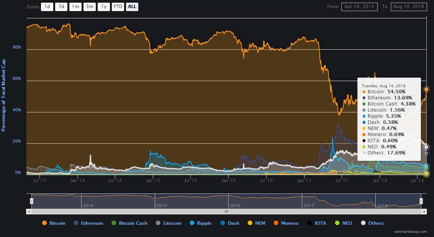Click the Tuesday, Aug 14, 2018 tooltip date
Image resolution: width=434 pixels, height=237 pixels.
coord(383,86)
